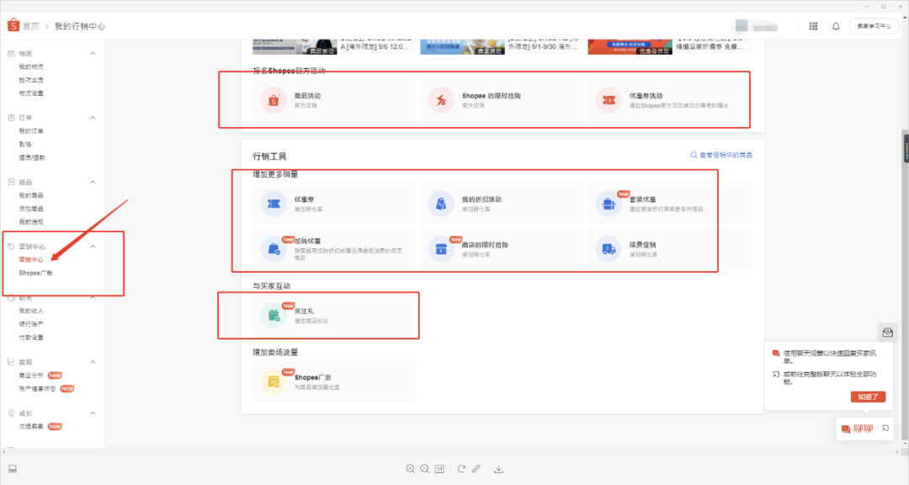
Task: Click the rotate icon in bottom toolbar
Action: (461, 469)
